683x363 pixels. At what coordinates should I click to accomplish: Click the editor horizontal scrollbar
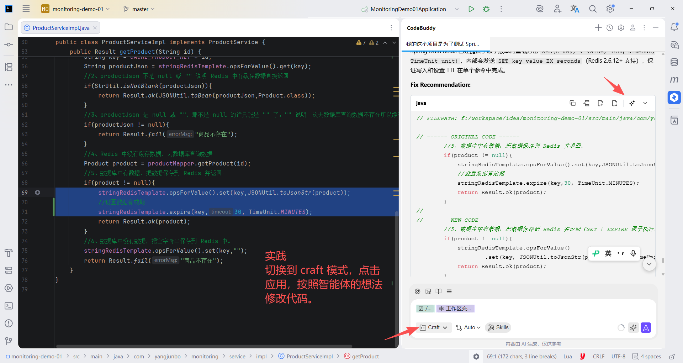pyautogui.click(x=204, y=346)
